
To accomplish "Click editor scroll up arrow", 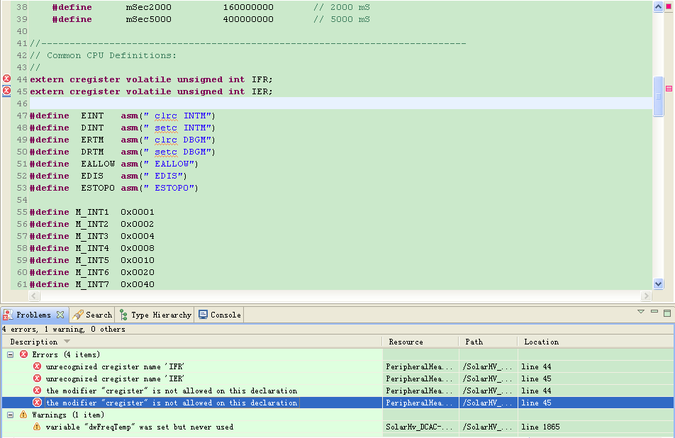I will point(658,7).
